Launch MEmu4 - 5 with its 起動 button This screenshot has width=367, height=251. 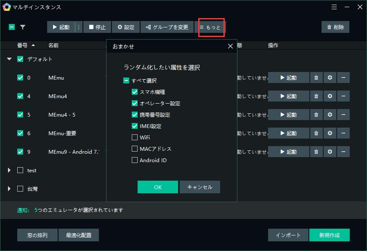coord(289,115)
